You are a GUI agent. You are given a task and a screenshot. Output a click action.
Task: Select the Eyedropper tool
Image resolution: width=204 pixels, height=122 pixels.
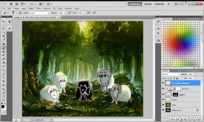(x=4, y=40)
